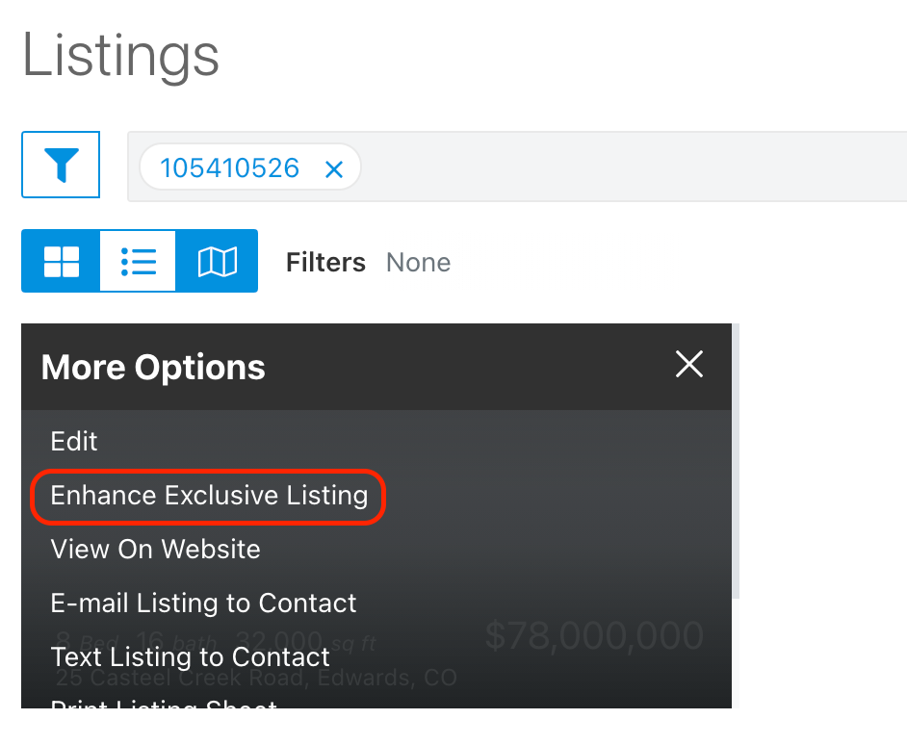
Task: Switch to grid view
Action: (x=62, y=262)
